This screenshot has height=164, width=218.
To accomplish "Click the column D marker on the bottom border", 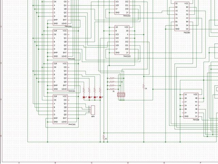I will [128, 163].
